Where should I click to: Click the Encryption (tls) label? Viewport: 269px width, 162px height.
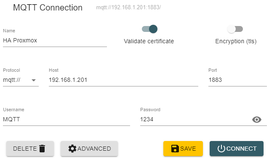point(236,41)
